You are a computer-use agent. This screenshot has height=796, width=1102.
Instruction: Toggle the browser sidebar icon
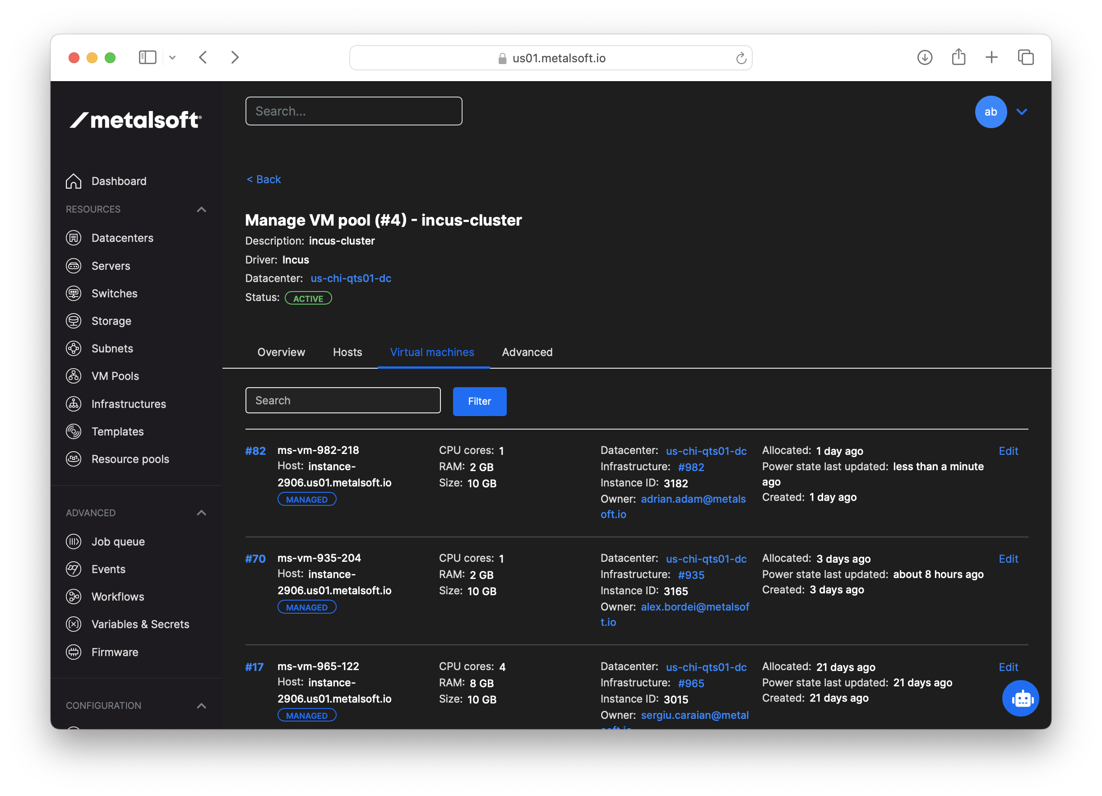(147, 57)
